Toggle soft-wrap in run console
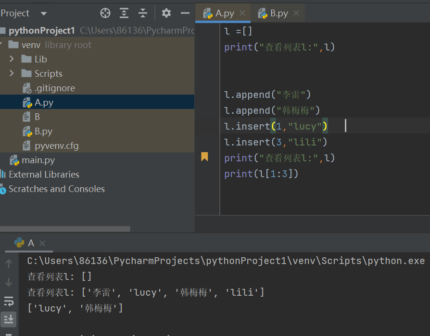The height and width of the screenshot is (336, 430). 9,301
